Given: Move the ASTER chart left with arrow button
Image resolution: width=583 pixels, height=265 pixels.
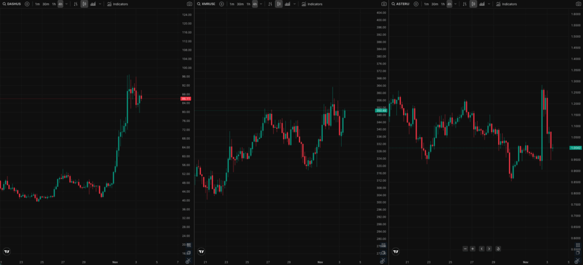Looking at the screenshot, I should click(482, 248).
